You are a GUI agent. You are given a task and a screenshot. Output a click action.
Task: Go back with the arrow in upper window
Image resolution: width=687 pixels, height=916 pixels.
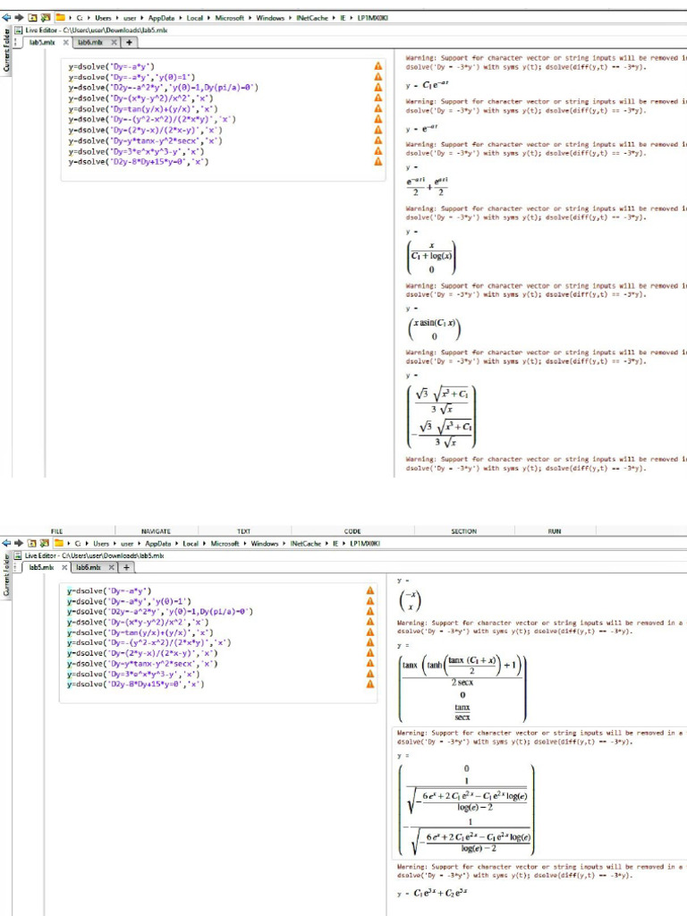6,18
